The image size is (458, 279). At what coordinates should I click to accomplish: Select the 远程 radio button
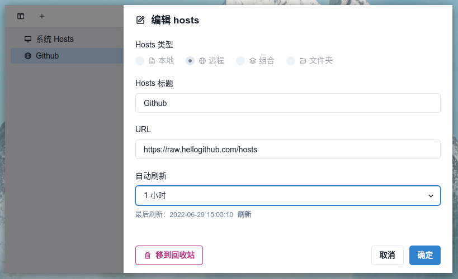tap(190, 61)
